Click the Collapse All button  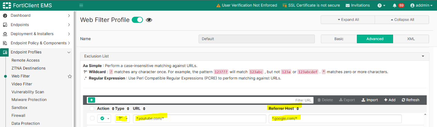click(x=402, y=20)
